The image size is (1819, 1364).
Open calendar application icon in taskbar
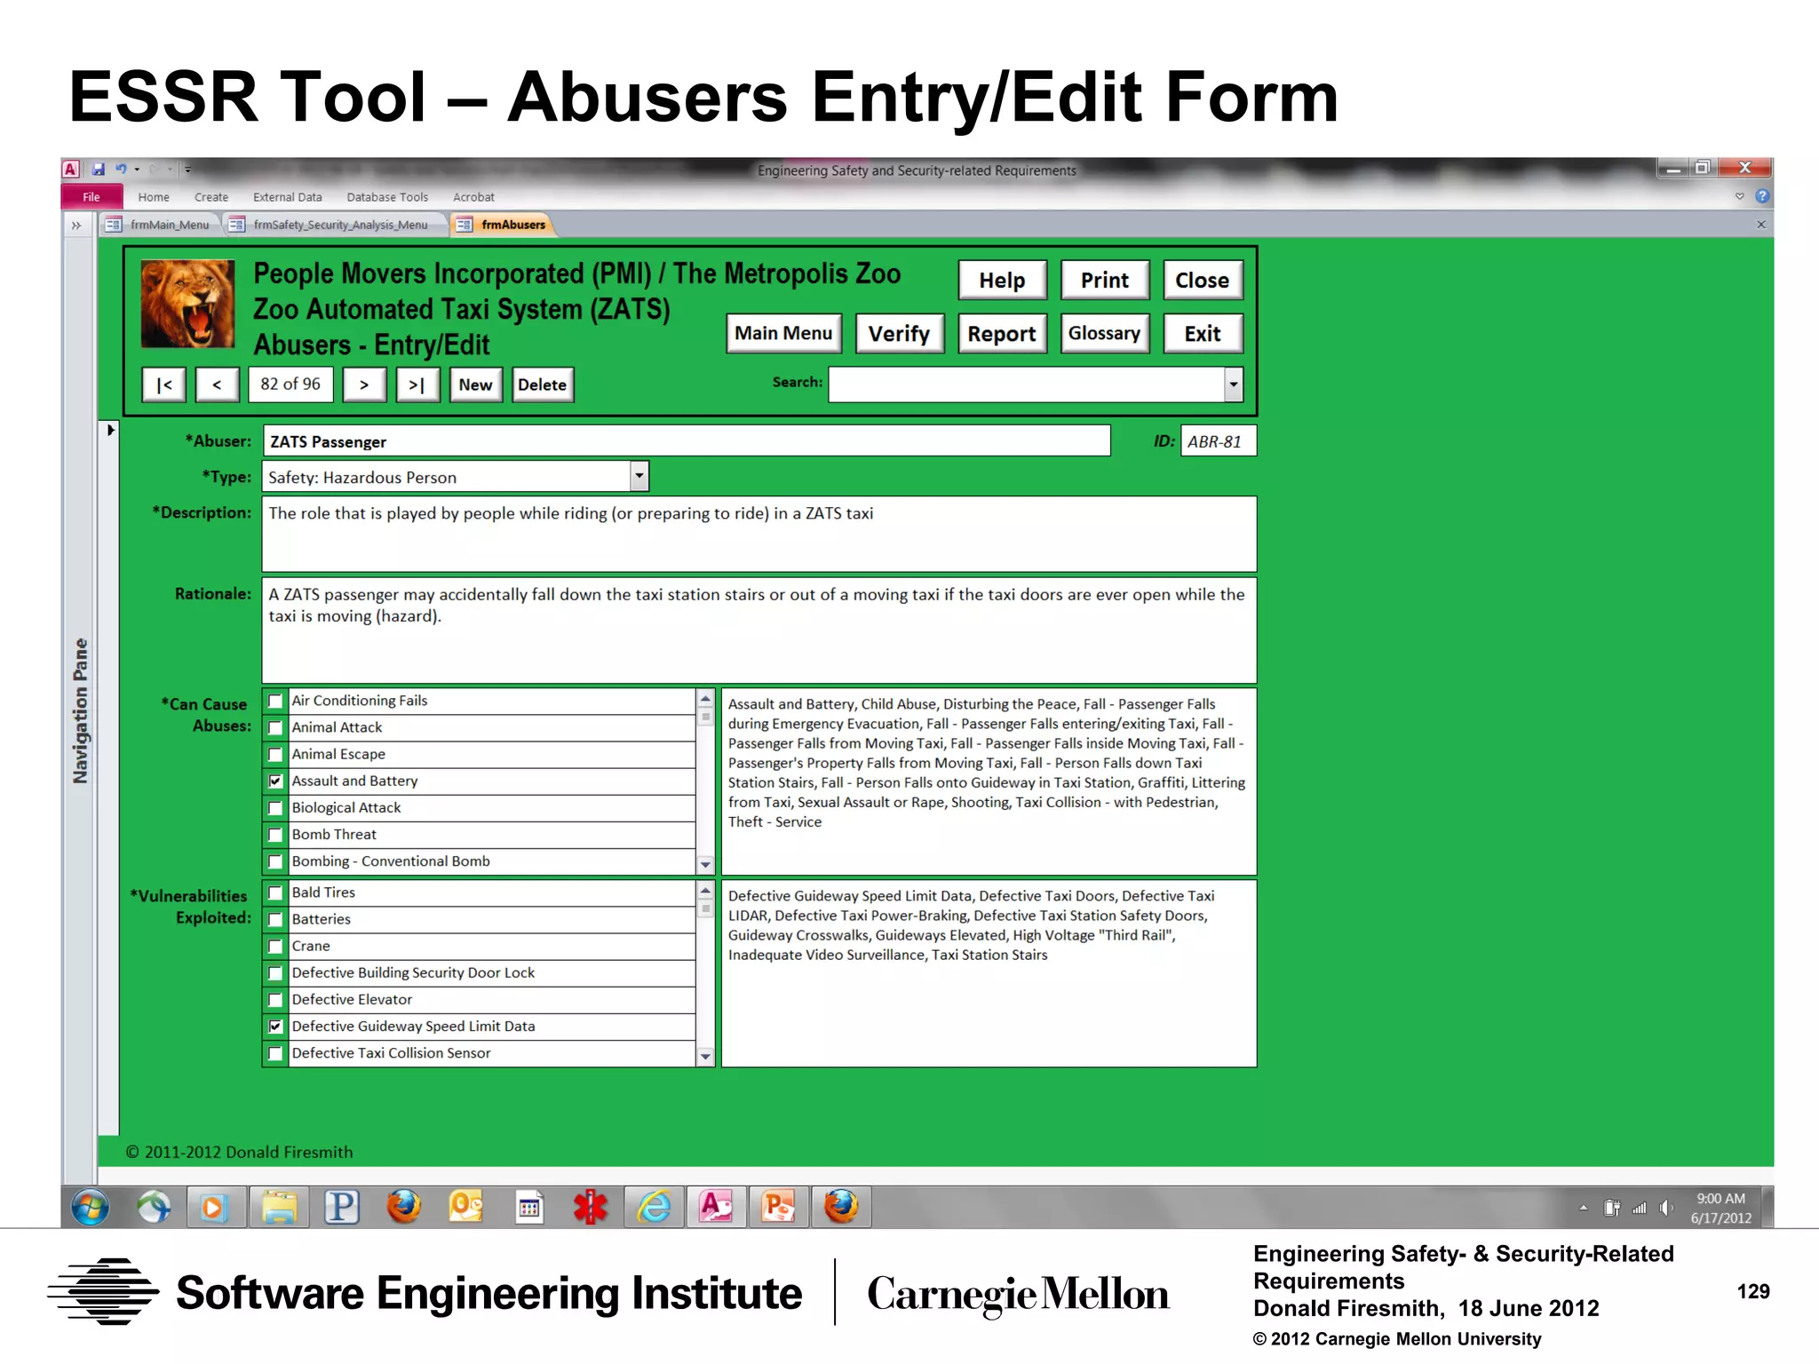[529, 1207]
